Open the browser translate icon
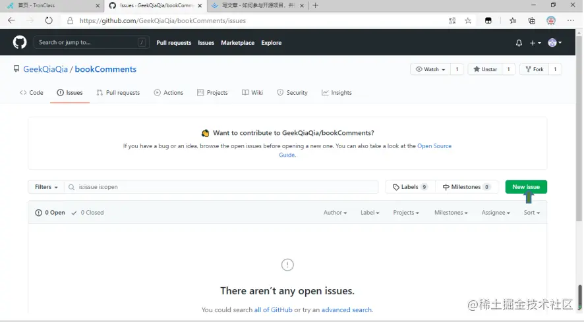 [x=452, y=21]
